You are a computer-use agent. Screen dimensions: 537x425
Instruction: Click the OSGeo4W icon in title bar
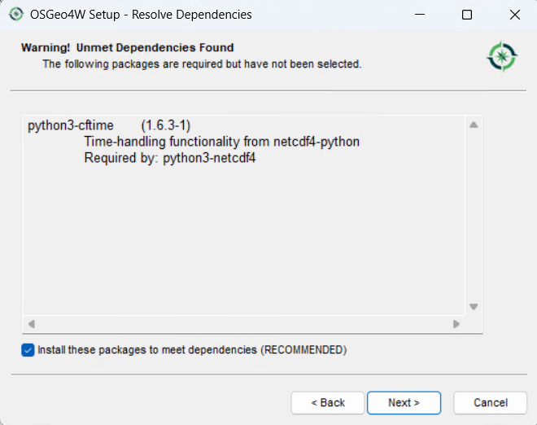15,15
